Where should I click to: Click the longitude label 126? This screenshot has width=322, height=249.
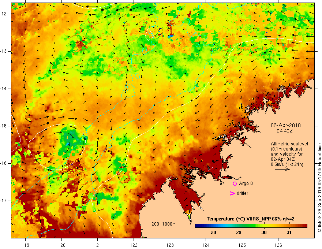click(x=278, y=245)
